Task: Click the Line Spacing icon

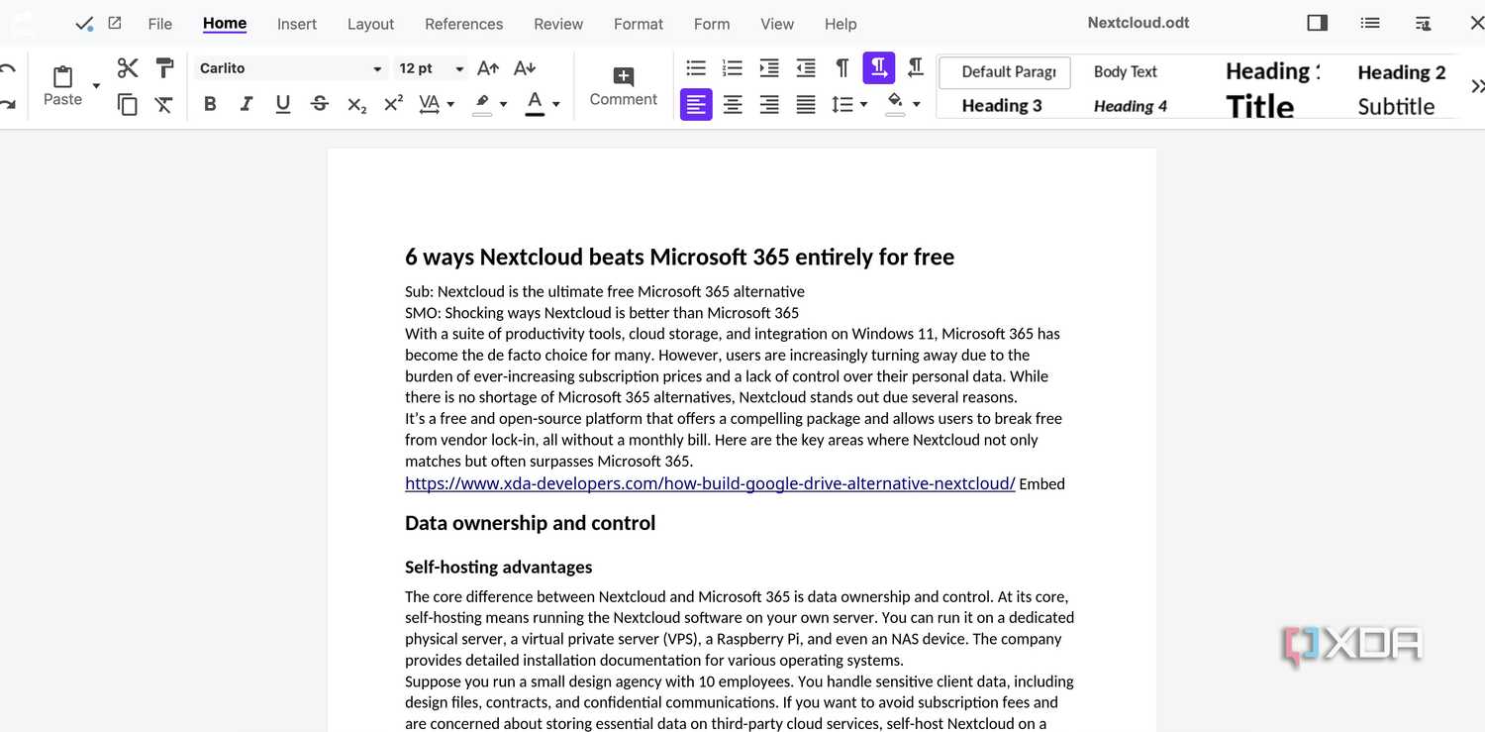Action: point(842,104)
